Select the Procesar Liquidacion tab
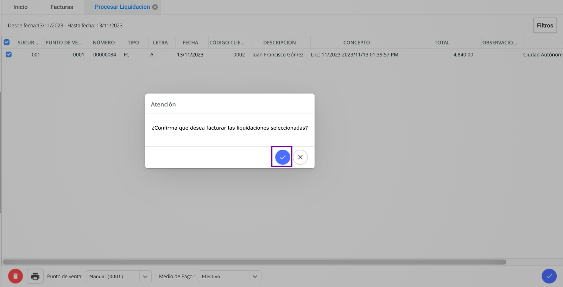Screen dimensions: 563x287 122,7
